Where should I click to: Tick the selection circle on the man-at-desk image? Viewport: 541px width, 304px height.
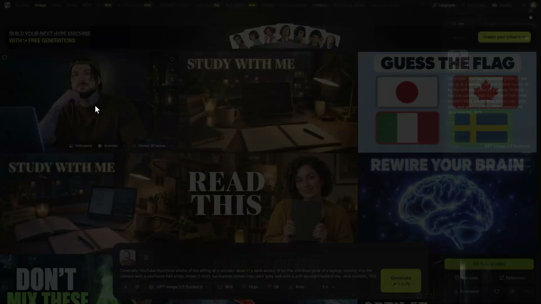point(4,57)
